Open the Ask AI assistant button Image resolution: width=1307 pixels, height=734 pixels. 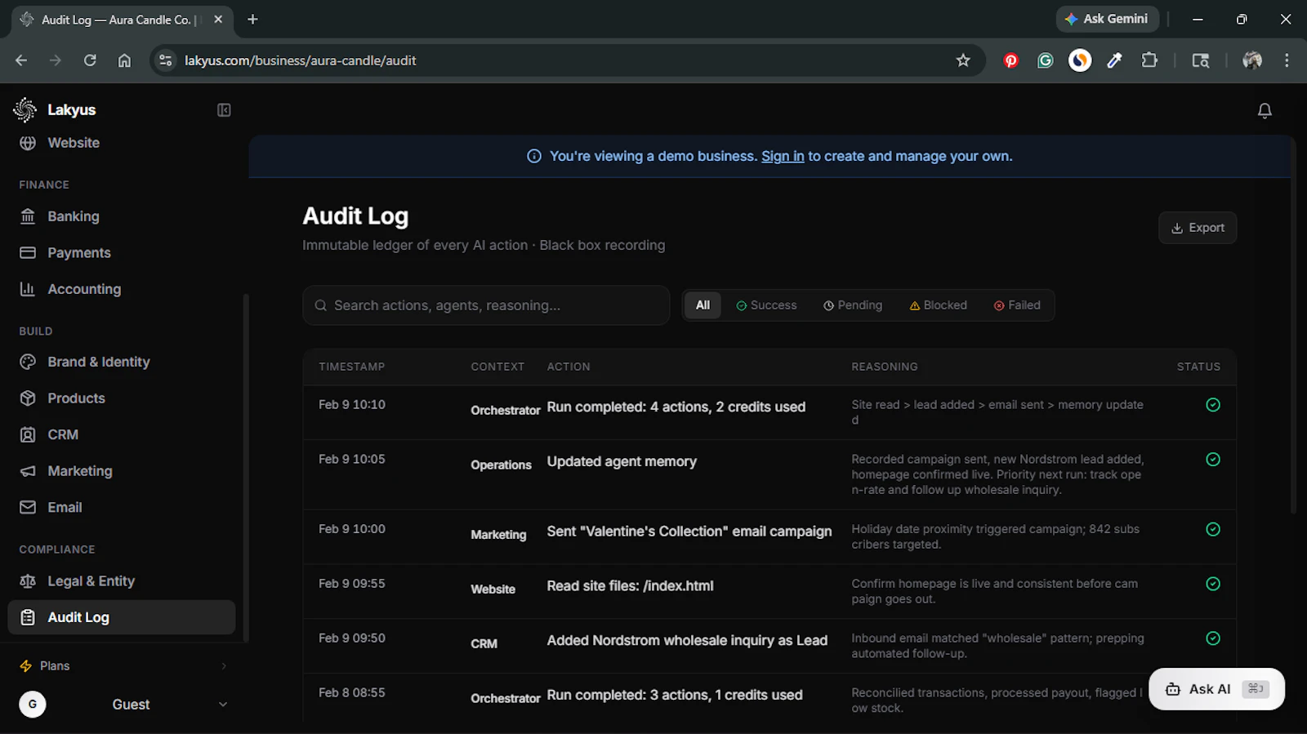tap(1216, 689)
